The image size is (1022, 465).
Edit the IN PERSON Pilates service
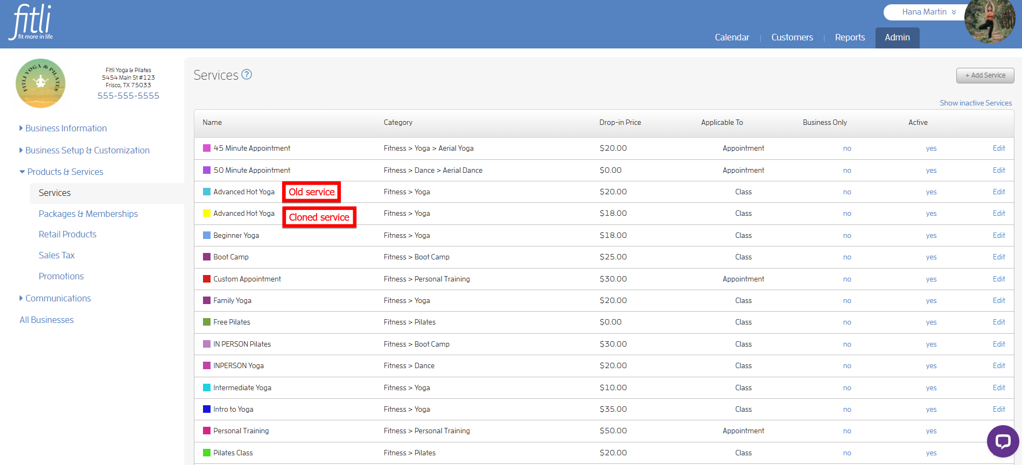click(x=999, y=344)
